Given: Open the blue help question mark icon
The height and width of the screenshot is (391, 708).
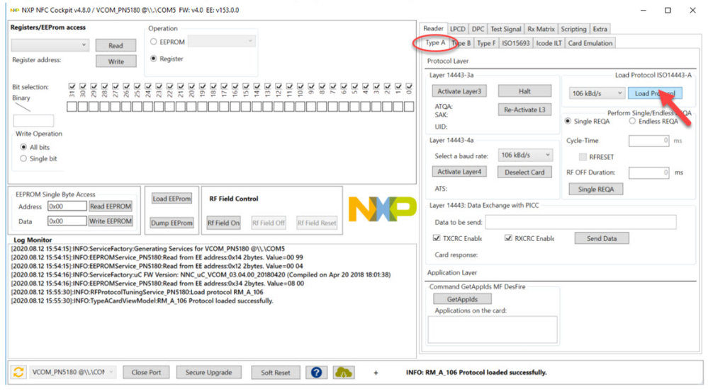Looking at the screenshot, I should (317, 373).
